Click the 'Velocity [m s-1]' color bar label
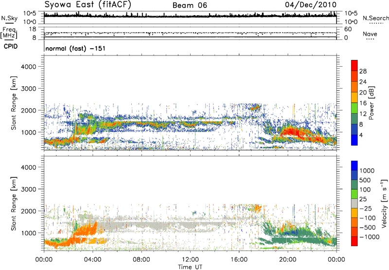389x270 pixels. [x=384, y=204]
